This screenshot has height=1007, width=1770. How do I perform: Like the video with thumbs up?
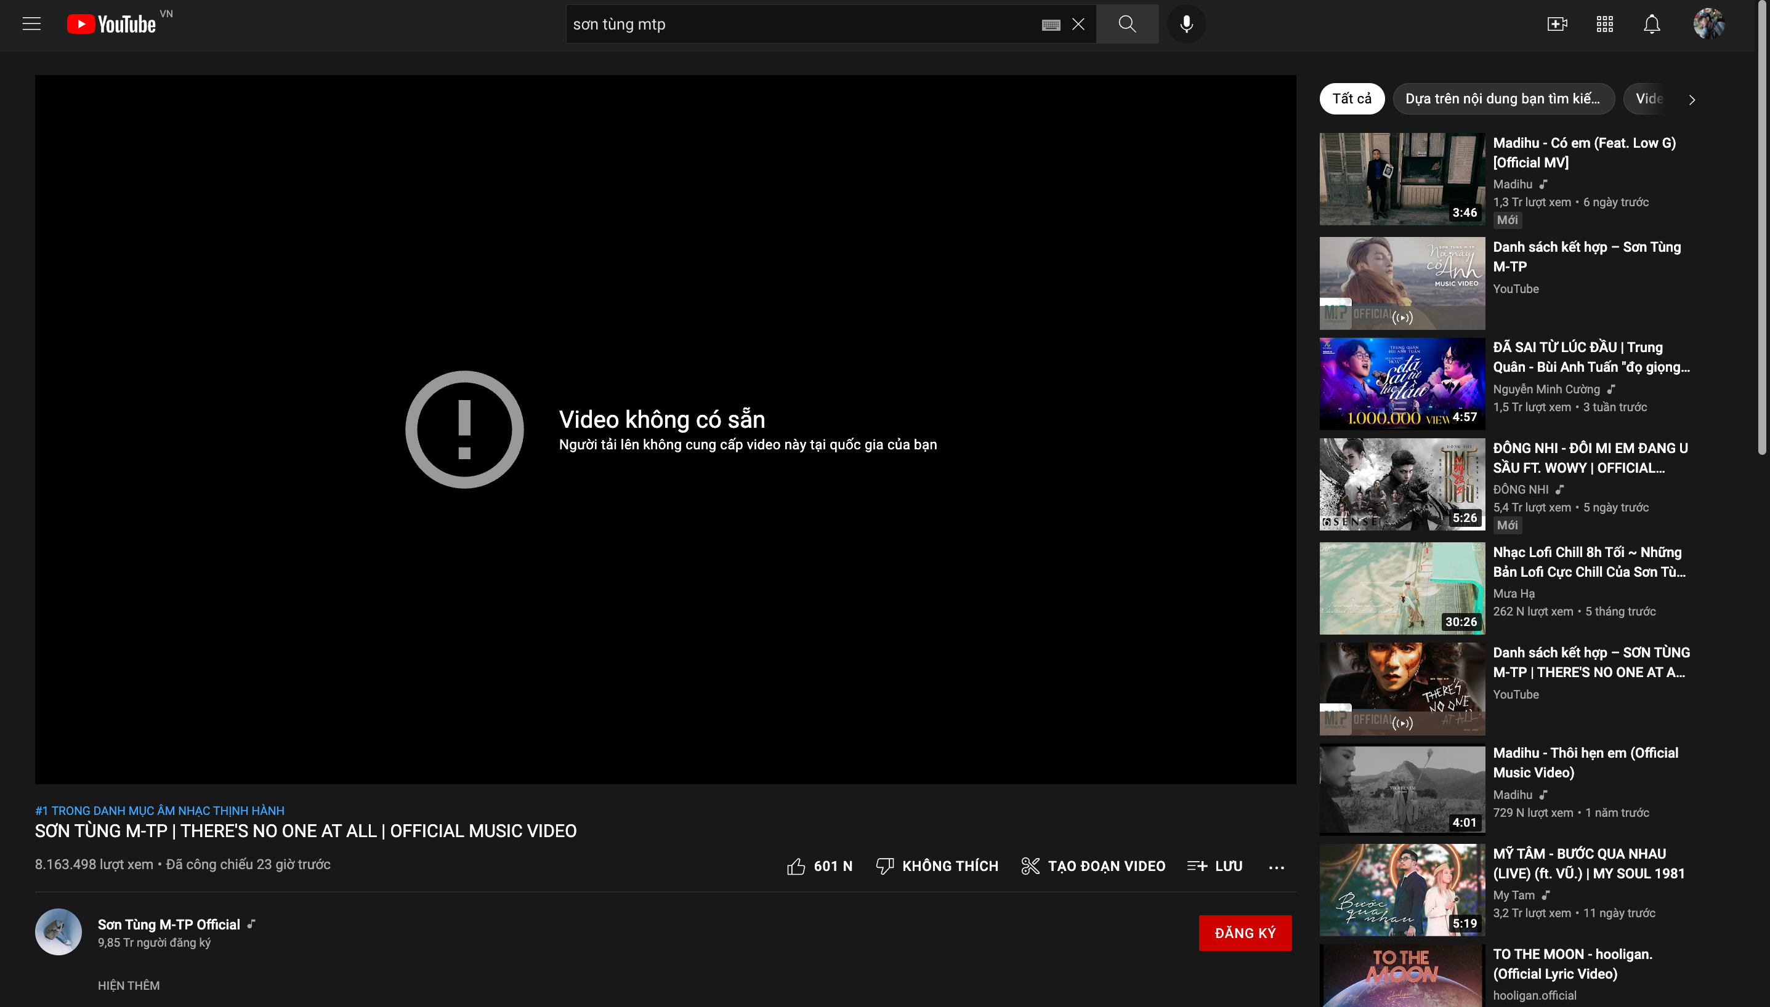tap(796, 866)
